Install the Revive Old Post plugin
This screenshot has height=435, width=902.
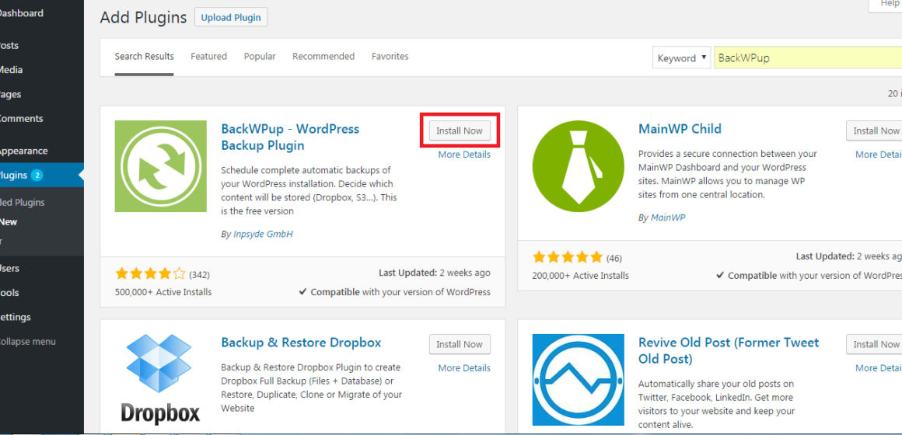[874, 344]
